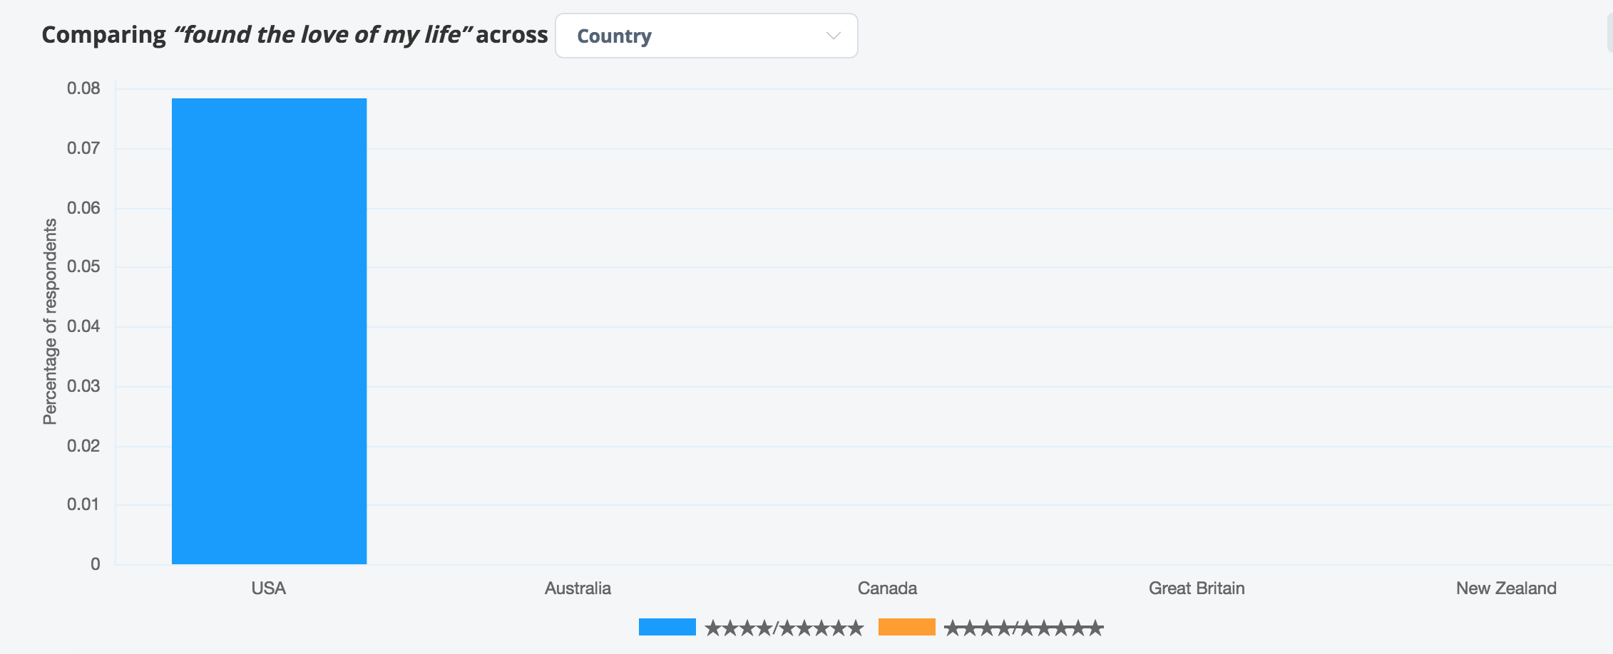Click the star rating label beside blue swatch
Image resolution: width=1613 pixels, height=654 pixels.
[x=784, y=628]
